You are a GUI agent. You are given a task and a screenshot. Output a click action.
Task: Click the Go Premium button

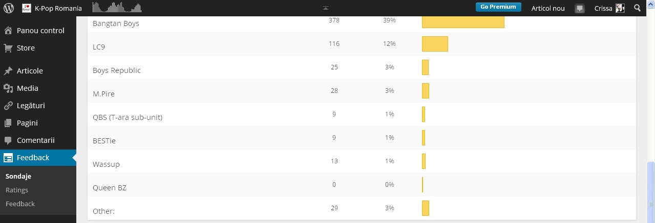498,7
